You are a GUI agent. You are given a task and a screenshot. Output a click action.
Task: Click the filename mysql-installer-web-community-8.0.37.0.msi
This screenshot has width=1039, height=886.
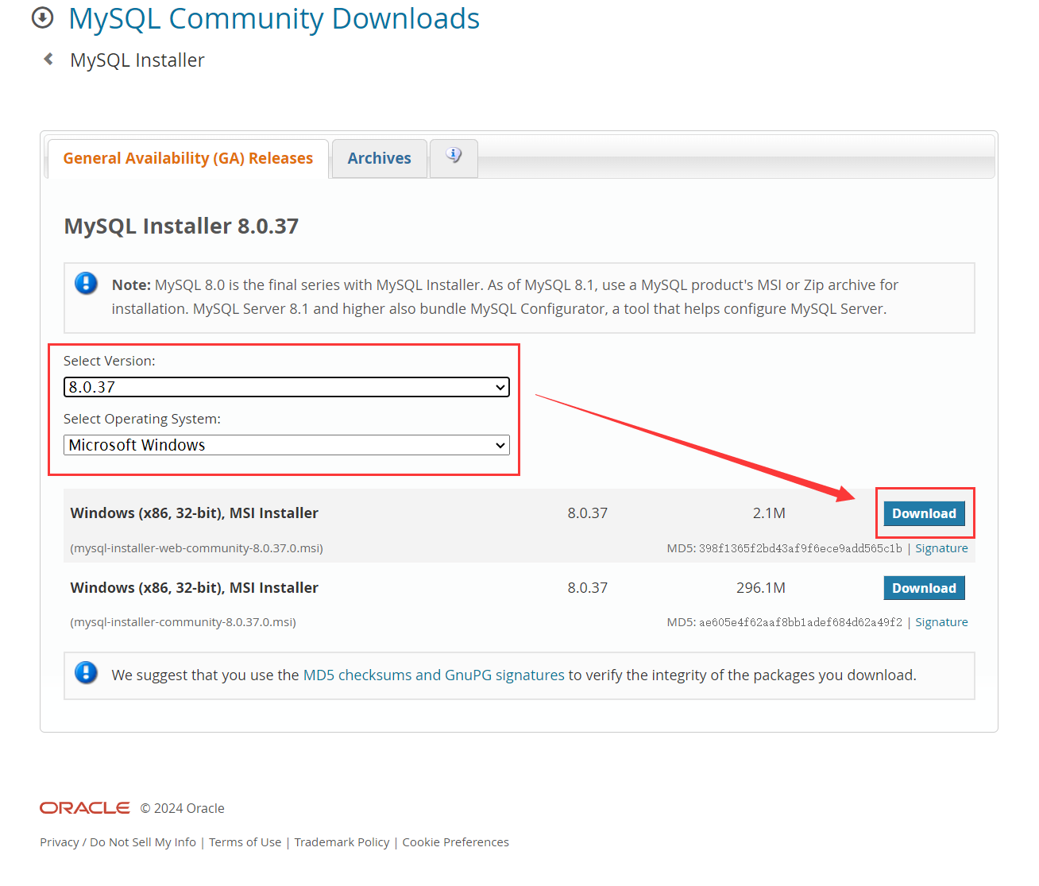point(196,548)
